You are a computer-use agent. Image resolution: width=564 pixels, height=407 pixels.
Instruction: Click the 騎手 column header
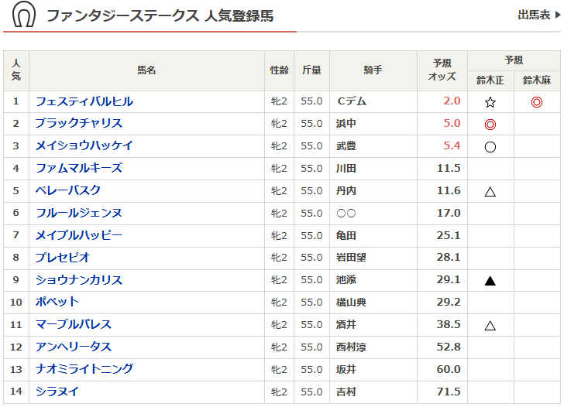coord(373,70)
